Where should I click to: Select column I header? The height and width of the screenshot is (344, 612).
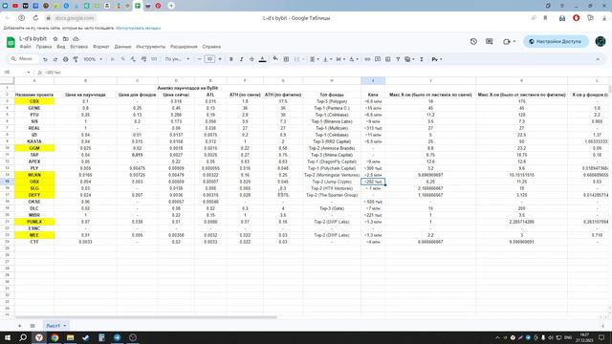[x=373, y=80]
